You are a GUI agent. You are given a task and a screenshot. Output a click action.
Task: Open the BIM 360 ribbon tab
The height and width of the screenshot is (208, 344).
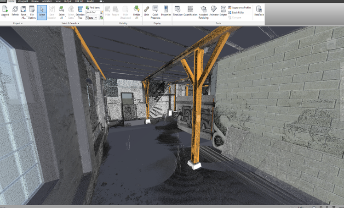coord(79,1)
